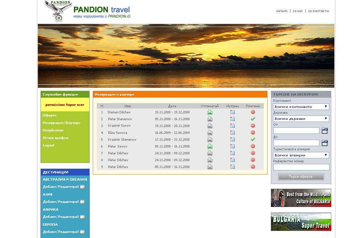The image size is (349, 238).
Task: Open the Bulgaria Super Travel banner
Action: click(x=301, y=222)
